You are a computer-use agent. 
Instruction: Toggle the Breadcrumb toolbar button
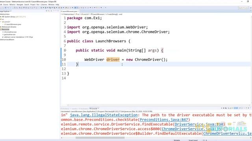(75, 7)
